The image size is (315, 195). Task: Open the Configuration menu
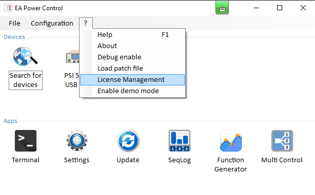point(52,23)
